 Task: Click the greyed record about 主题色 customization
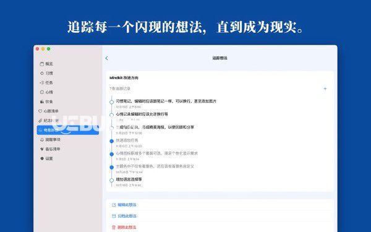click(155, 166)
